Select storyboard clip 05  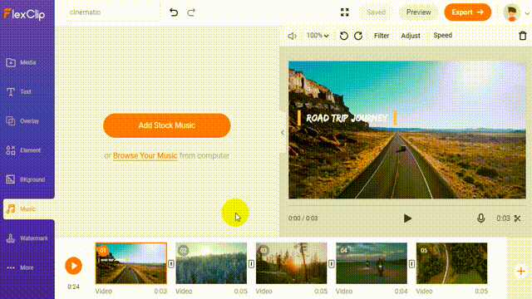pyautogui.click(x=451, y=263)
